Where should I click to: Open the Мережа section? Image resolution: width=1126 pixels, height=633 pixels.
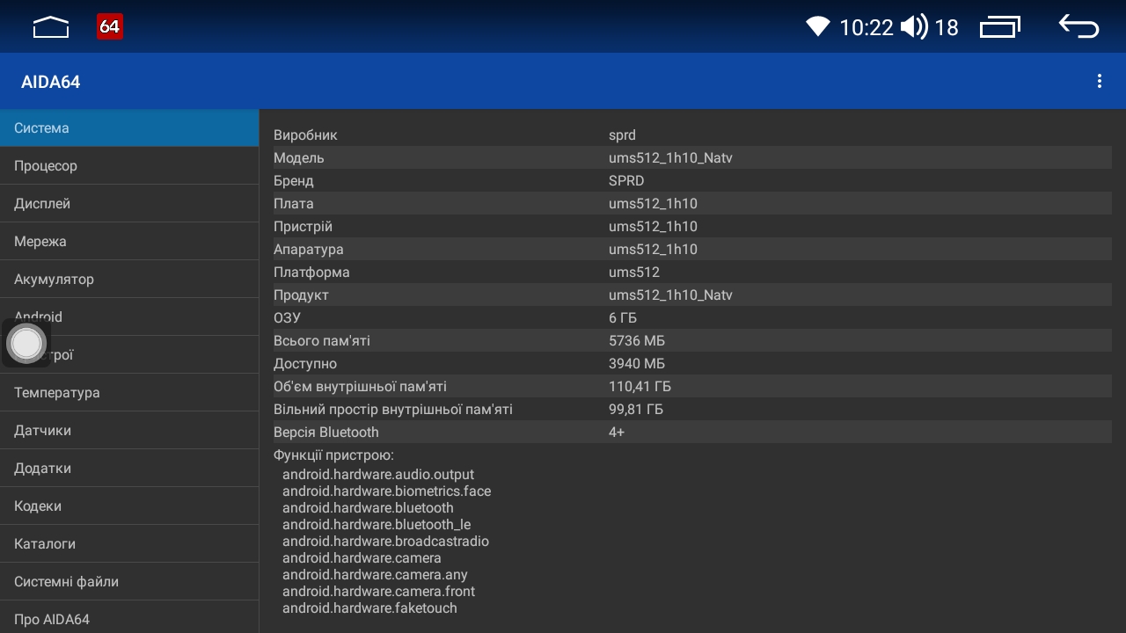[129, 242]
